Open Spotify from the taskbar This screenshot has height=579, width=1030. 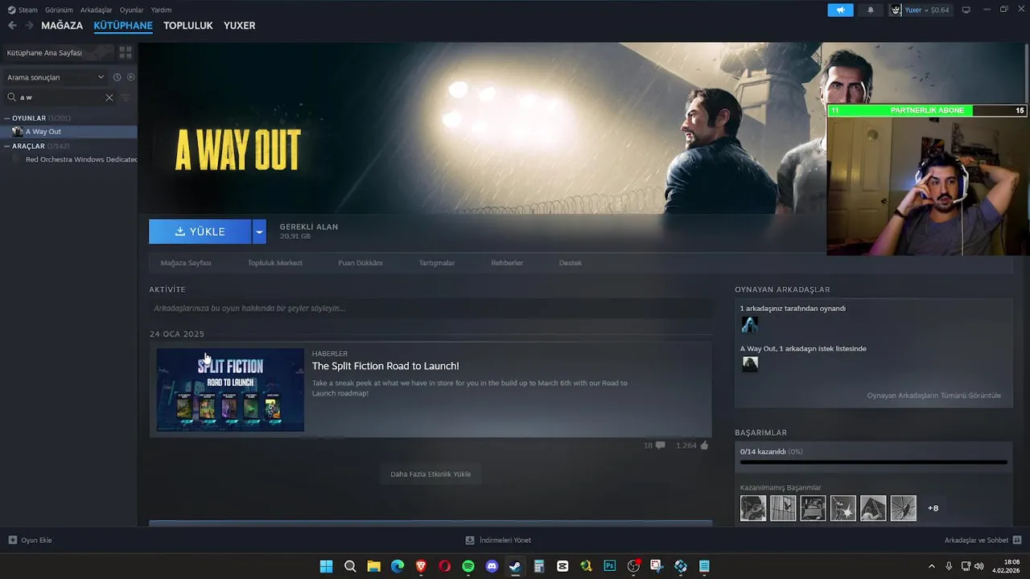[x=468, y=566]
